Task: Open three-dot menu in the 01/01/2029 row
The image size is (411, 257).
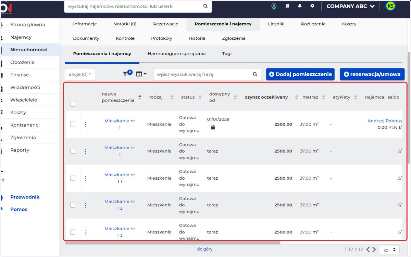Action: (x=86, y=124)
